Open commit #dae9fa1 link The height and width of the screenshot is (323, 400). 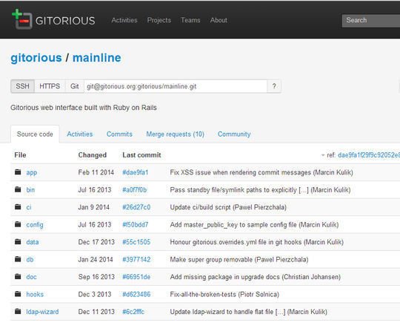[136, 172]
